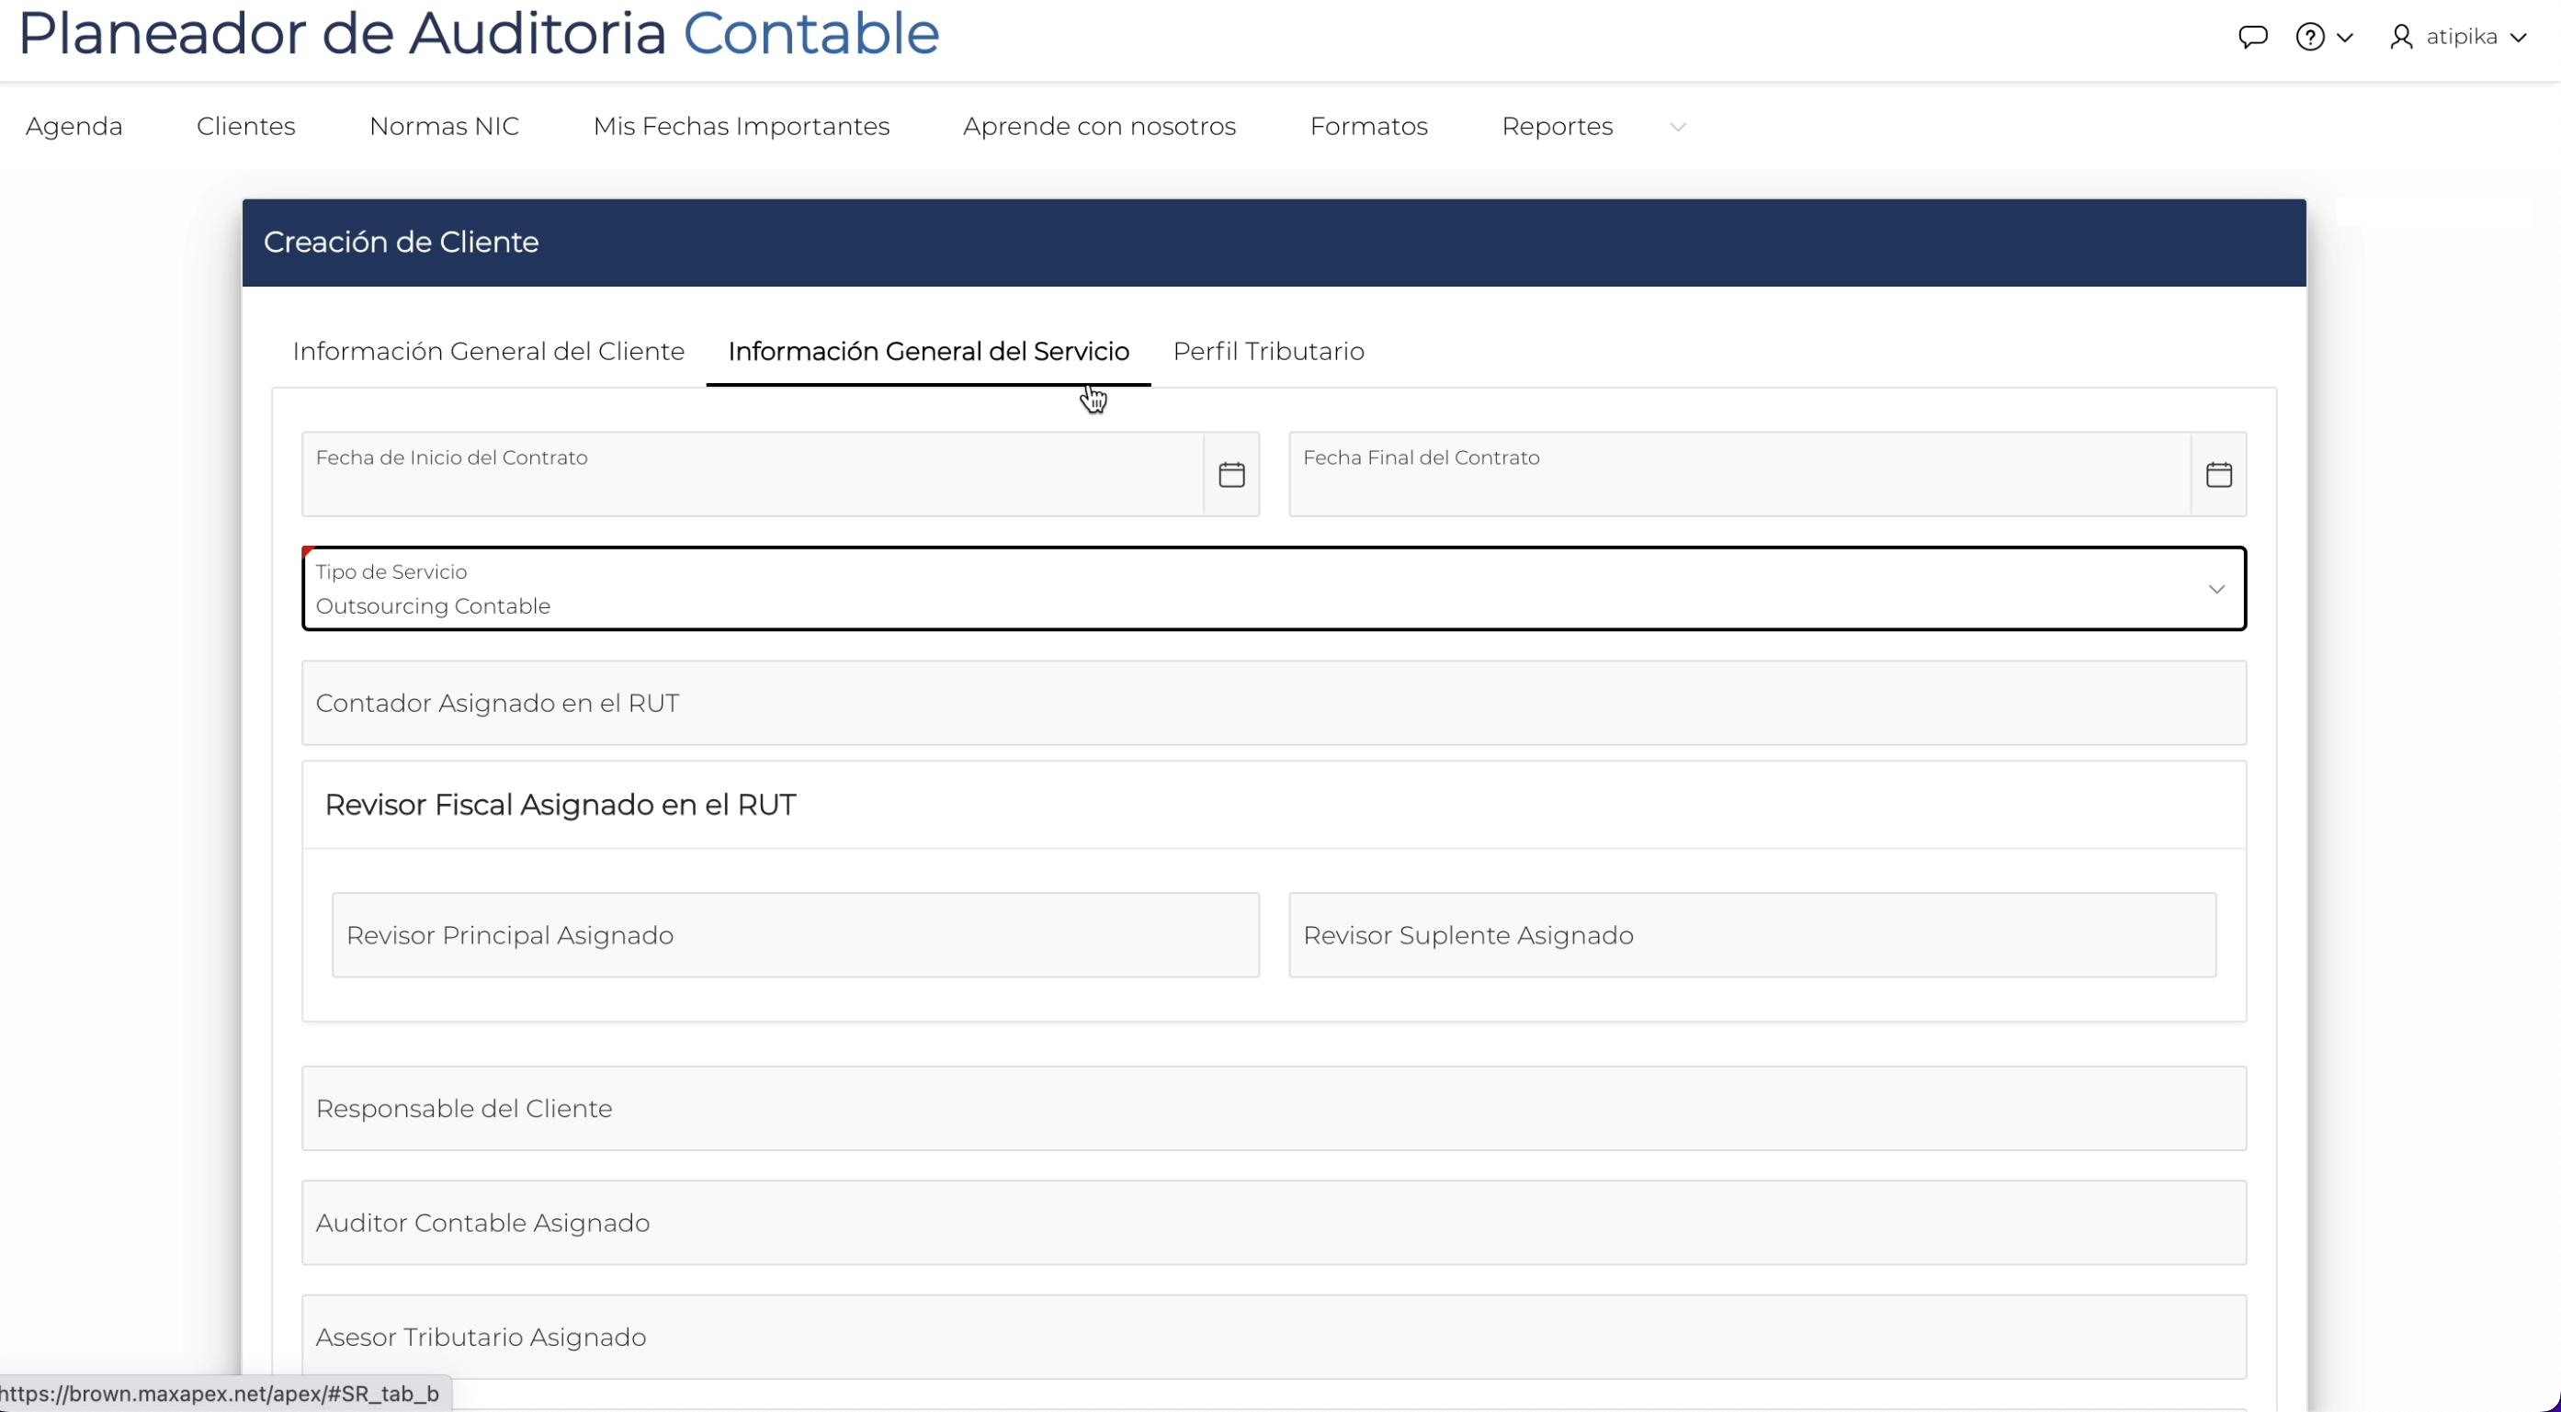
Task: Expand the help menu chevron
Action: [x=2345, y=38]
